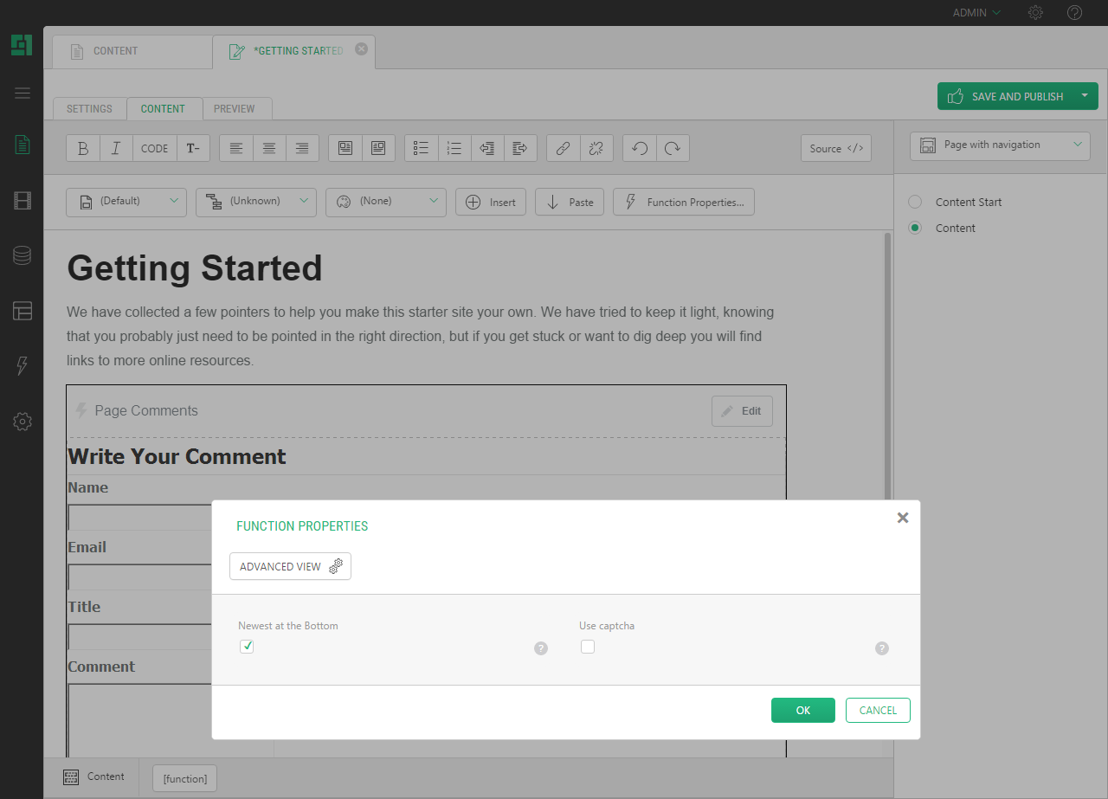Click the Bold formatting icon

(83, 148)
